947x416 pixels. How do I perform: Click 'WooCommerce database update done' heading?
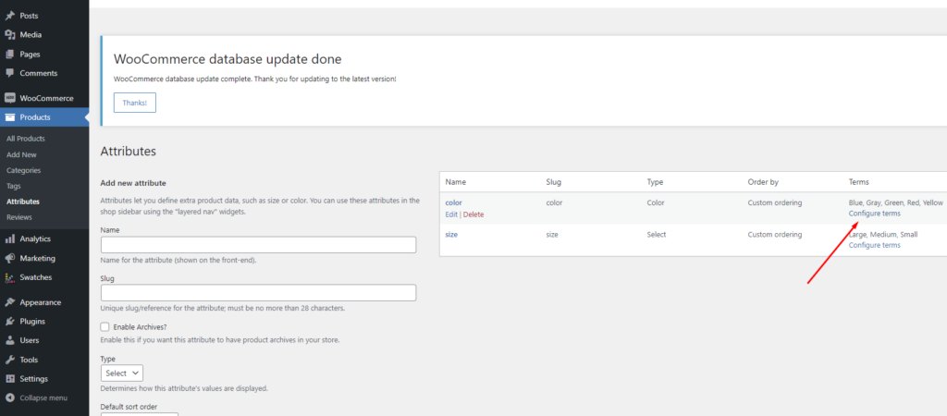point(228,59)
